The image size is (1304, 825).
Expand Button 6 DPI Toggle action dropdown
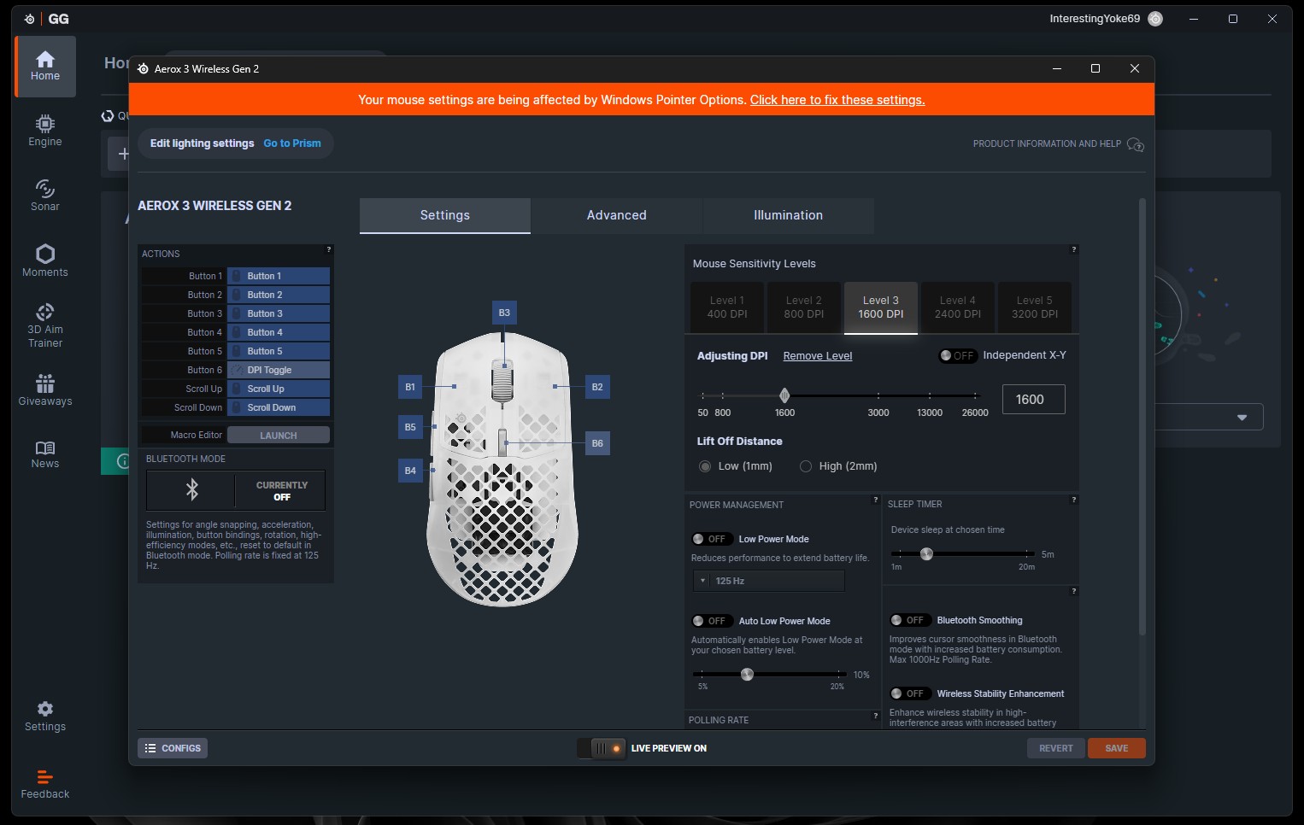point(279,370)
